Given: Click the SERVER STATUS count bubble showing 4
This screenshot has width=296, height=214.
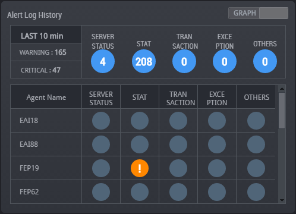Looking at the screenshot, I should [103, 61].
